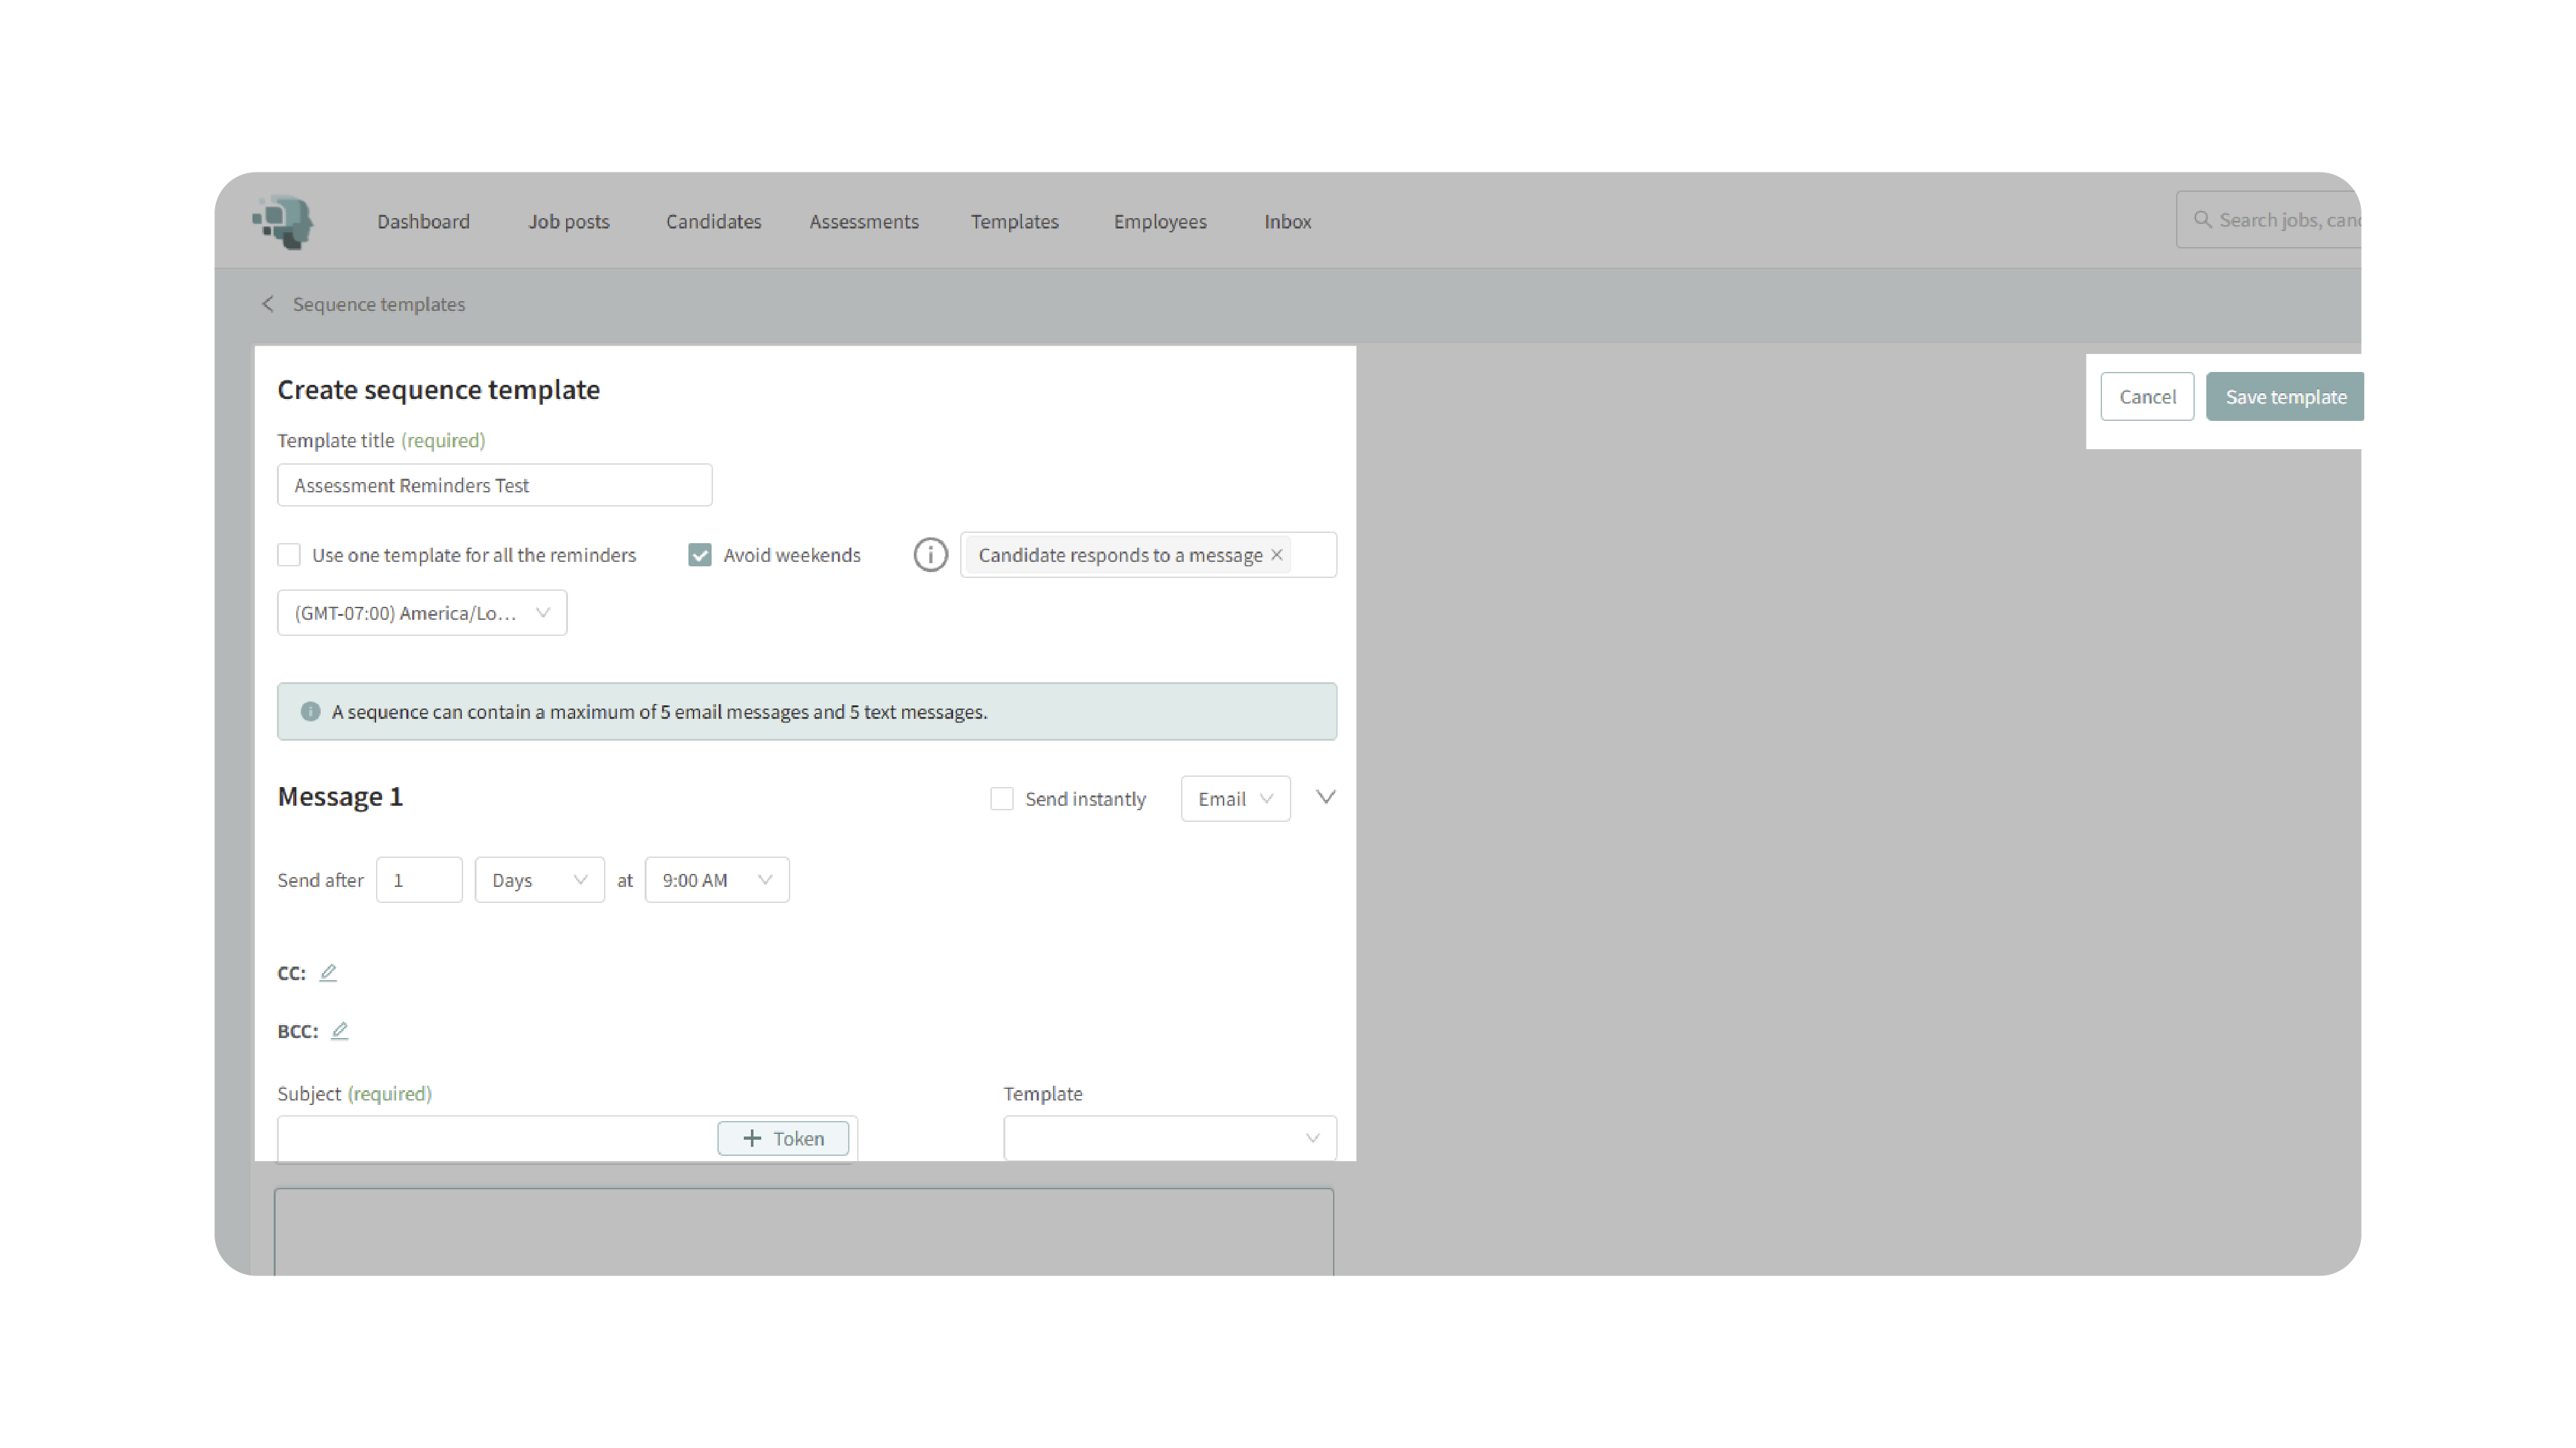Click the search magnifier icon
The image size is (2576, 1448).
(x=2202, y=219)
